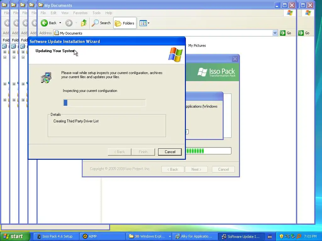Click the green Isso Pack progress bar
322x241 pixels.
click(208, 151)
